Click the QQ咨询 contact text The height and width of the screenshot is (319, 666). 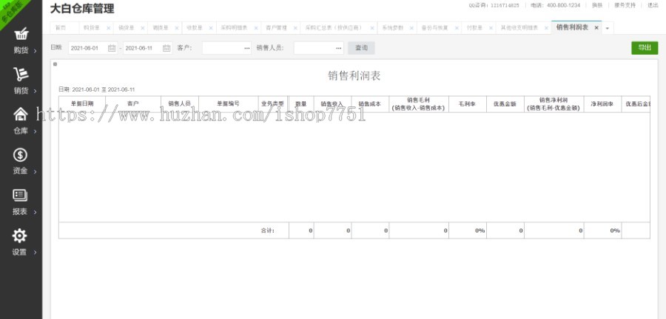tap(494, 5)
